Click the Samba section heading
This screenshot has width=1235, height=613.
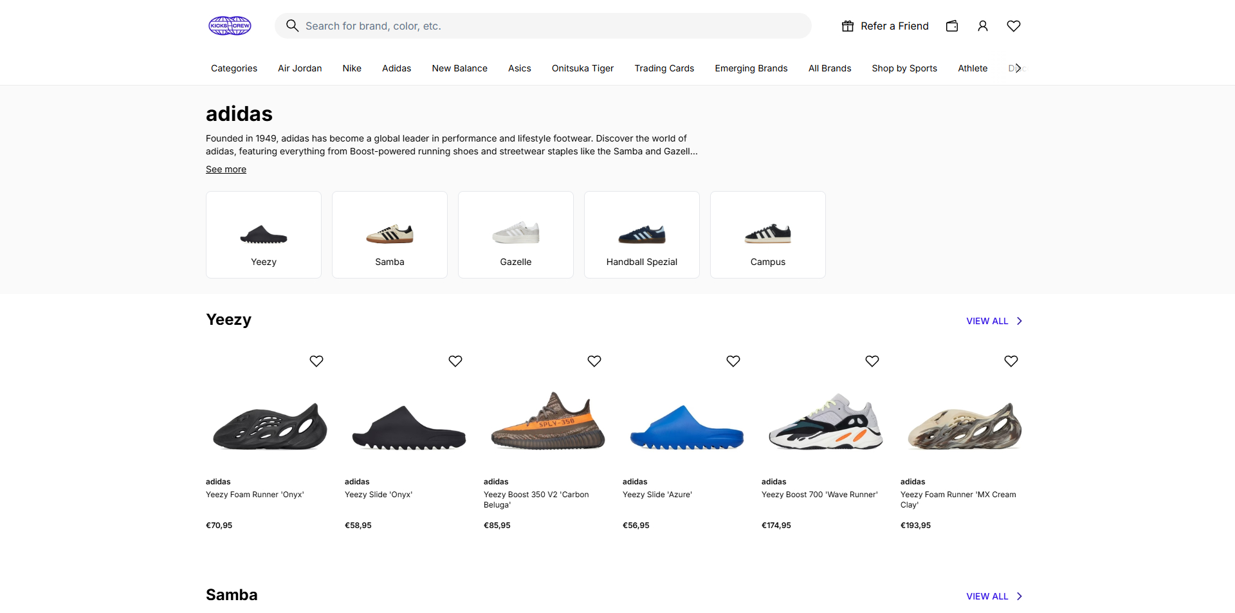coord(232,595)
